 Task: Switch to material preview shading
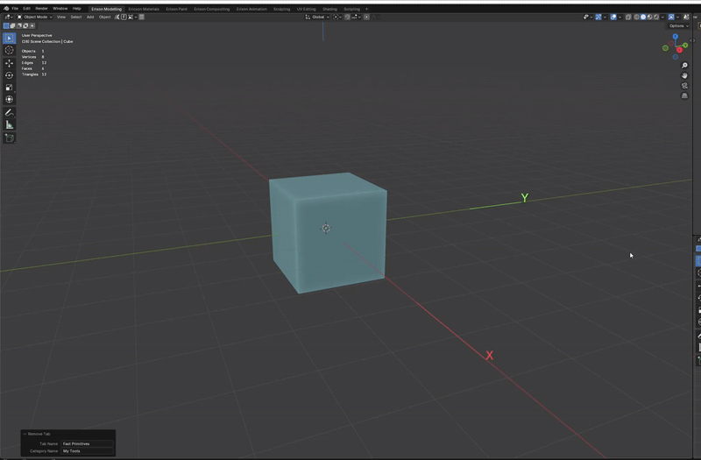649,17
